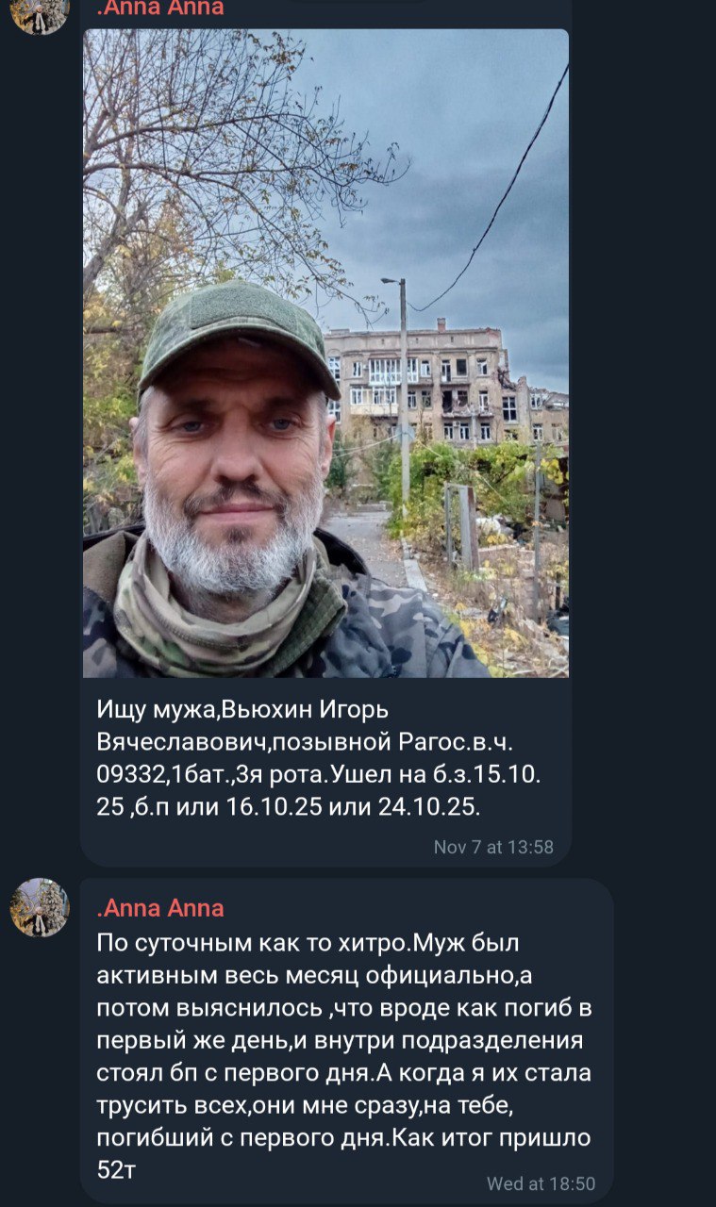
Task: Open the avatar beside the second message
Action: [40, 907]
